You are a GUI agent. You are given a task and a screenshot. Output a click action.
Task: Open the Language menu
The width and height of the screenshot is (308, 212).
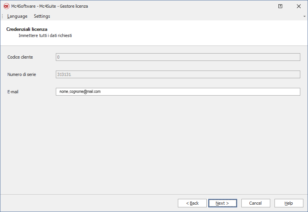17,16
